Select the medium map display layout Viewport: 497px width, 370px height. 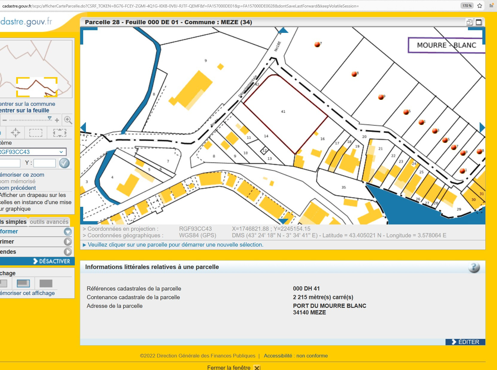click(23, 283)
